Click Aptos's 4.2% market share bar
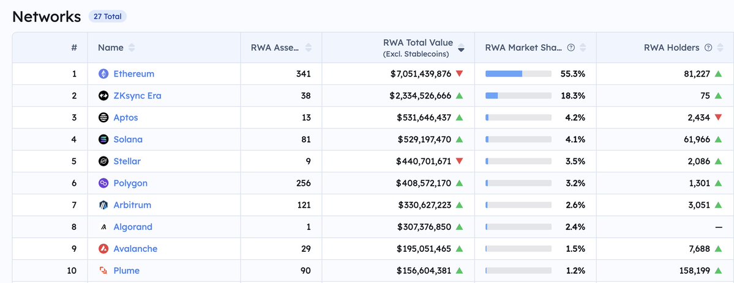Image resolution: width=734 pixels, height=283 pixels. [x=519, y=117]
